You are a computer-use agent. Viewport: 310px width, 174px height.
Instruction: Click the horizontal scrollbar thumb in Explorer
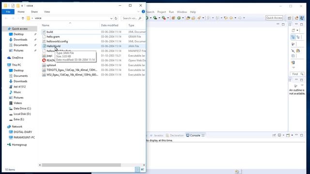pyautogui.click(x=81, y=165)
